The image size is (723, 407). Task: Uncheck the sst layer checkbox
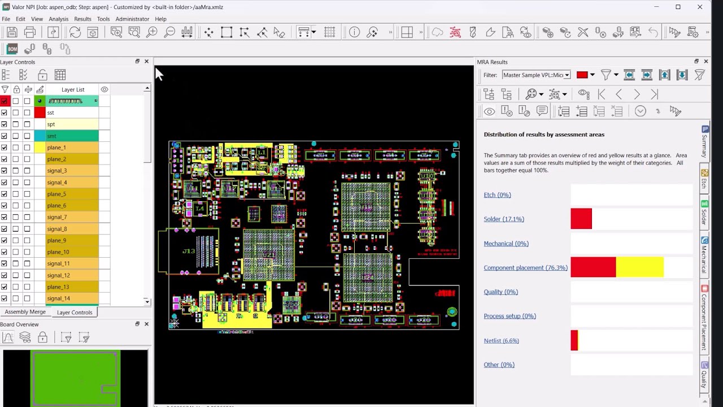[x=4, y=112]
